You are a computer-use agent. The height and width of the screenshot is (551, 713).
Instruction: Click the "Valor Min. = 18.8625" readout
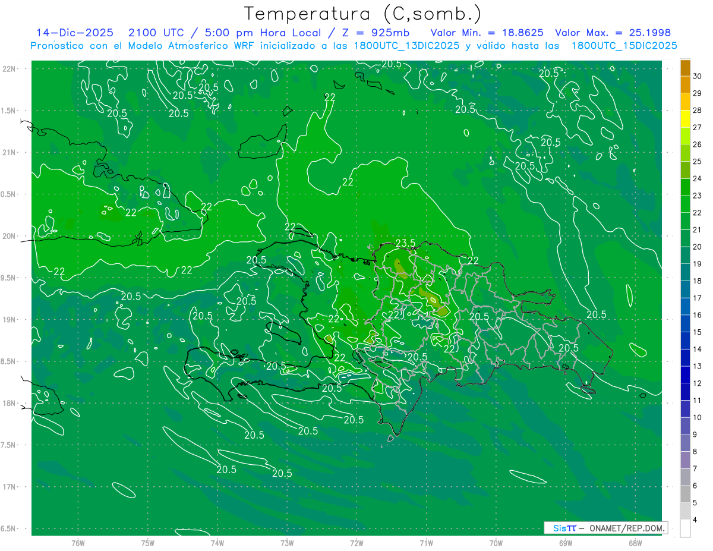click(x=487, y=33)
